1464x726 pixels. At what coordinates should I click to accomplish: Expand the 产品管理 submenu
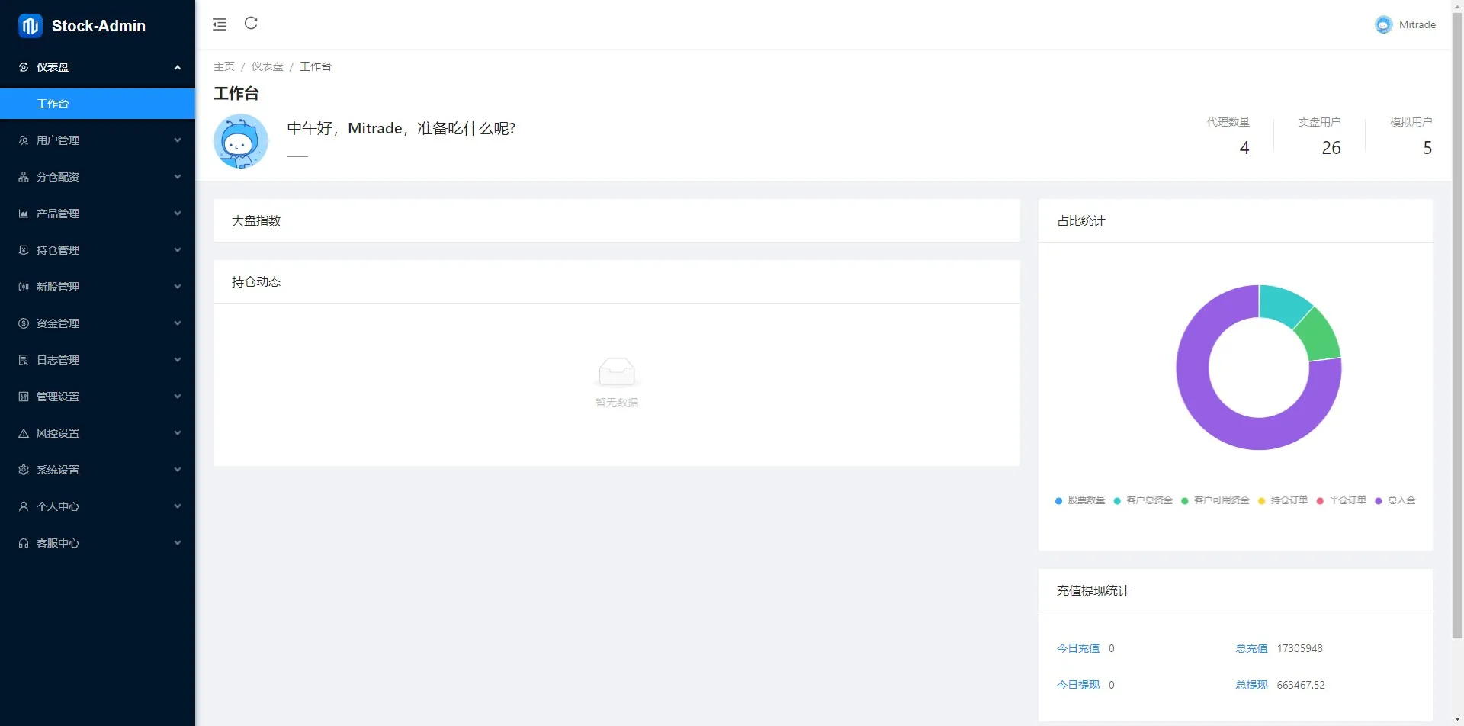coord(178,214)
